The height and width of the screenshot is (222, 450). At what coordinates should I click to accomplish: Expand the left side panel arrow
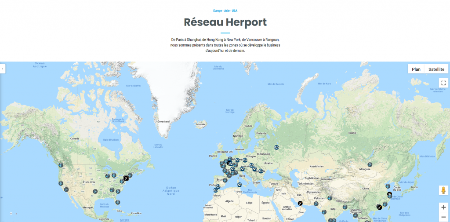(x=2, y=69)
